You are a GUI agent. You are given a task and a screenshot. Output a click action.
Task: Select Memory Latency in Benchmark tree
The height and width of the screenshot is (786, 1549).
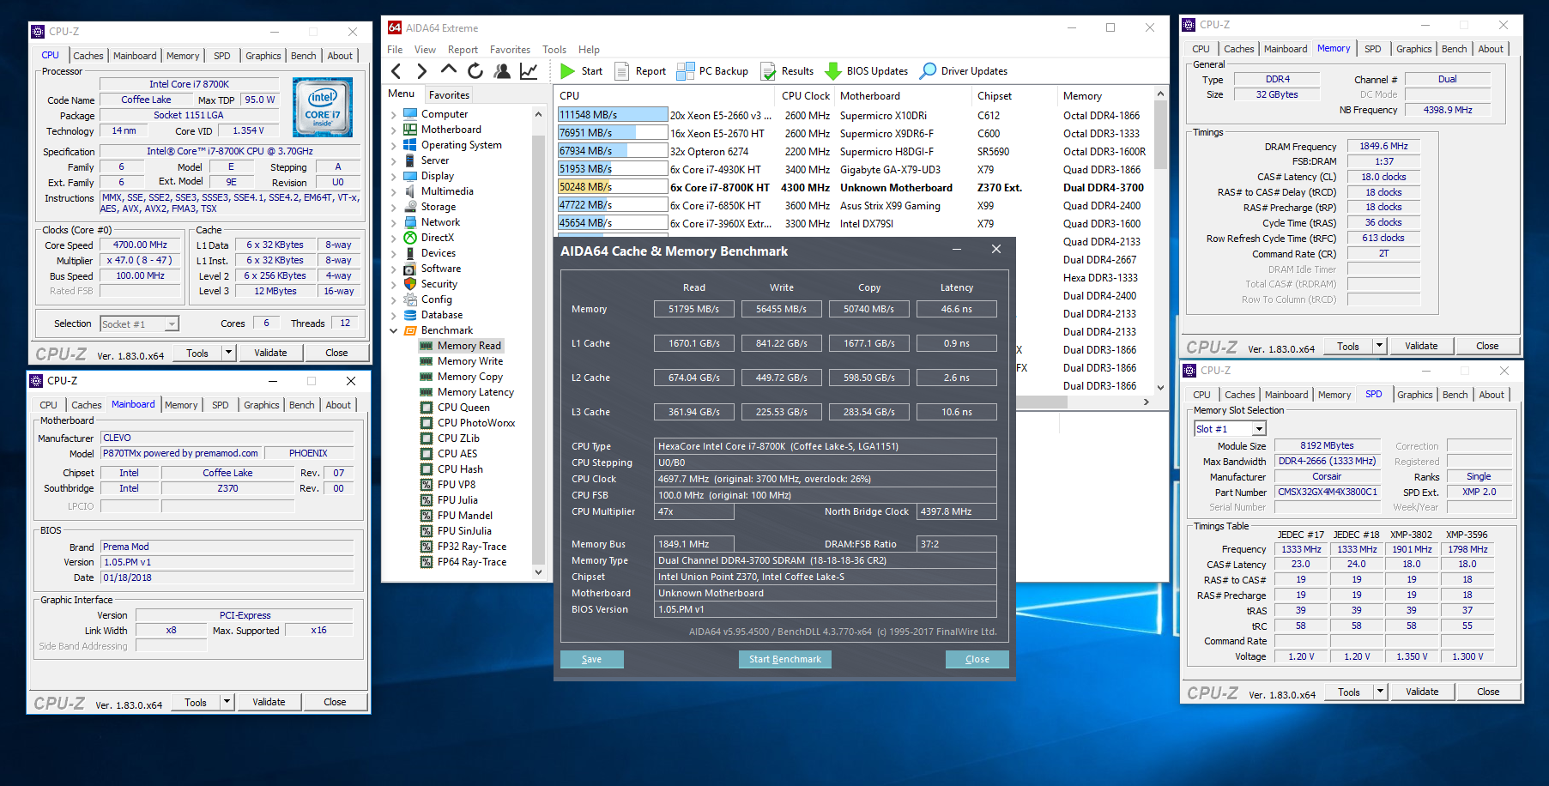[475, 392]
